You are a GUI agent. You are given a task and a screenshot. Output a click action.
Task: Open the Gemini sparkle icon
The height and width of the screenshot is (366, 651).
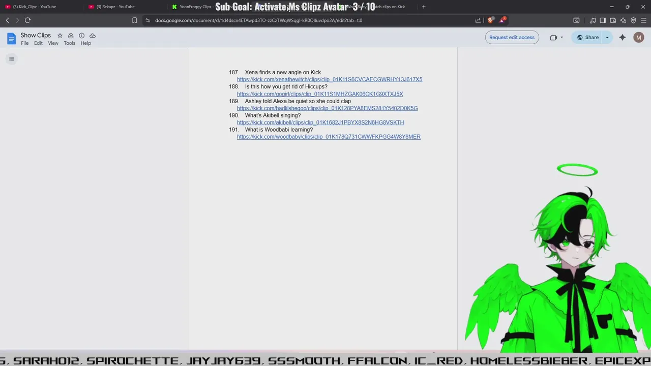click(623, 37)
